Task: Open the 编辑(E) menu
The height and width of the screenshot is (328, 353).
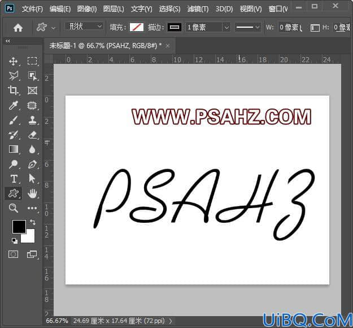Action: 60,9
